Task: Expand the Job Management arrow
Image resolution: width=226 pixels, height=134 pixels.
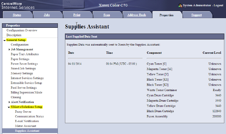Action: click(9, 50)
